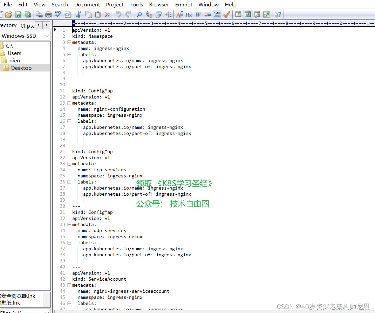Open the File menu

click(8, 4)
